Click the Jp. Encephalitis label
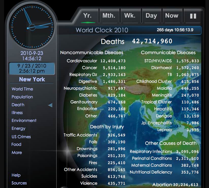 [x=157, y=123]
